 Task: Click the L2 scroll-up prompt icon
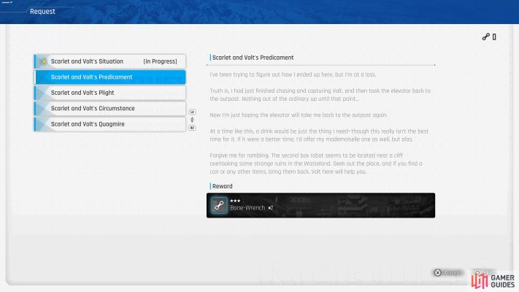click(192, 112)
